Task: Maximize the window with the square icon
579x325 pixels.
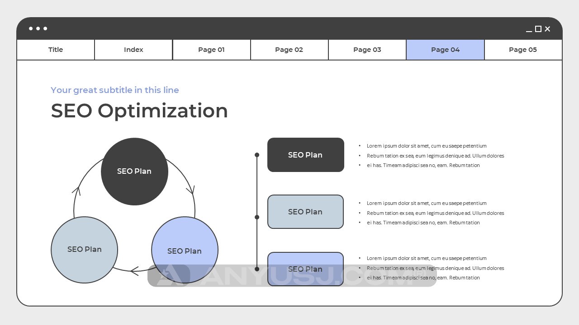Action: point(538,29)
